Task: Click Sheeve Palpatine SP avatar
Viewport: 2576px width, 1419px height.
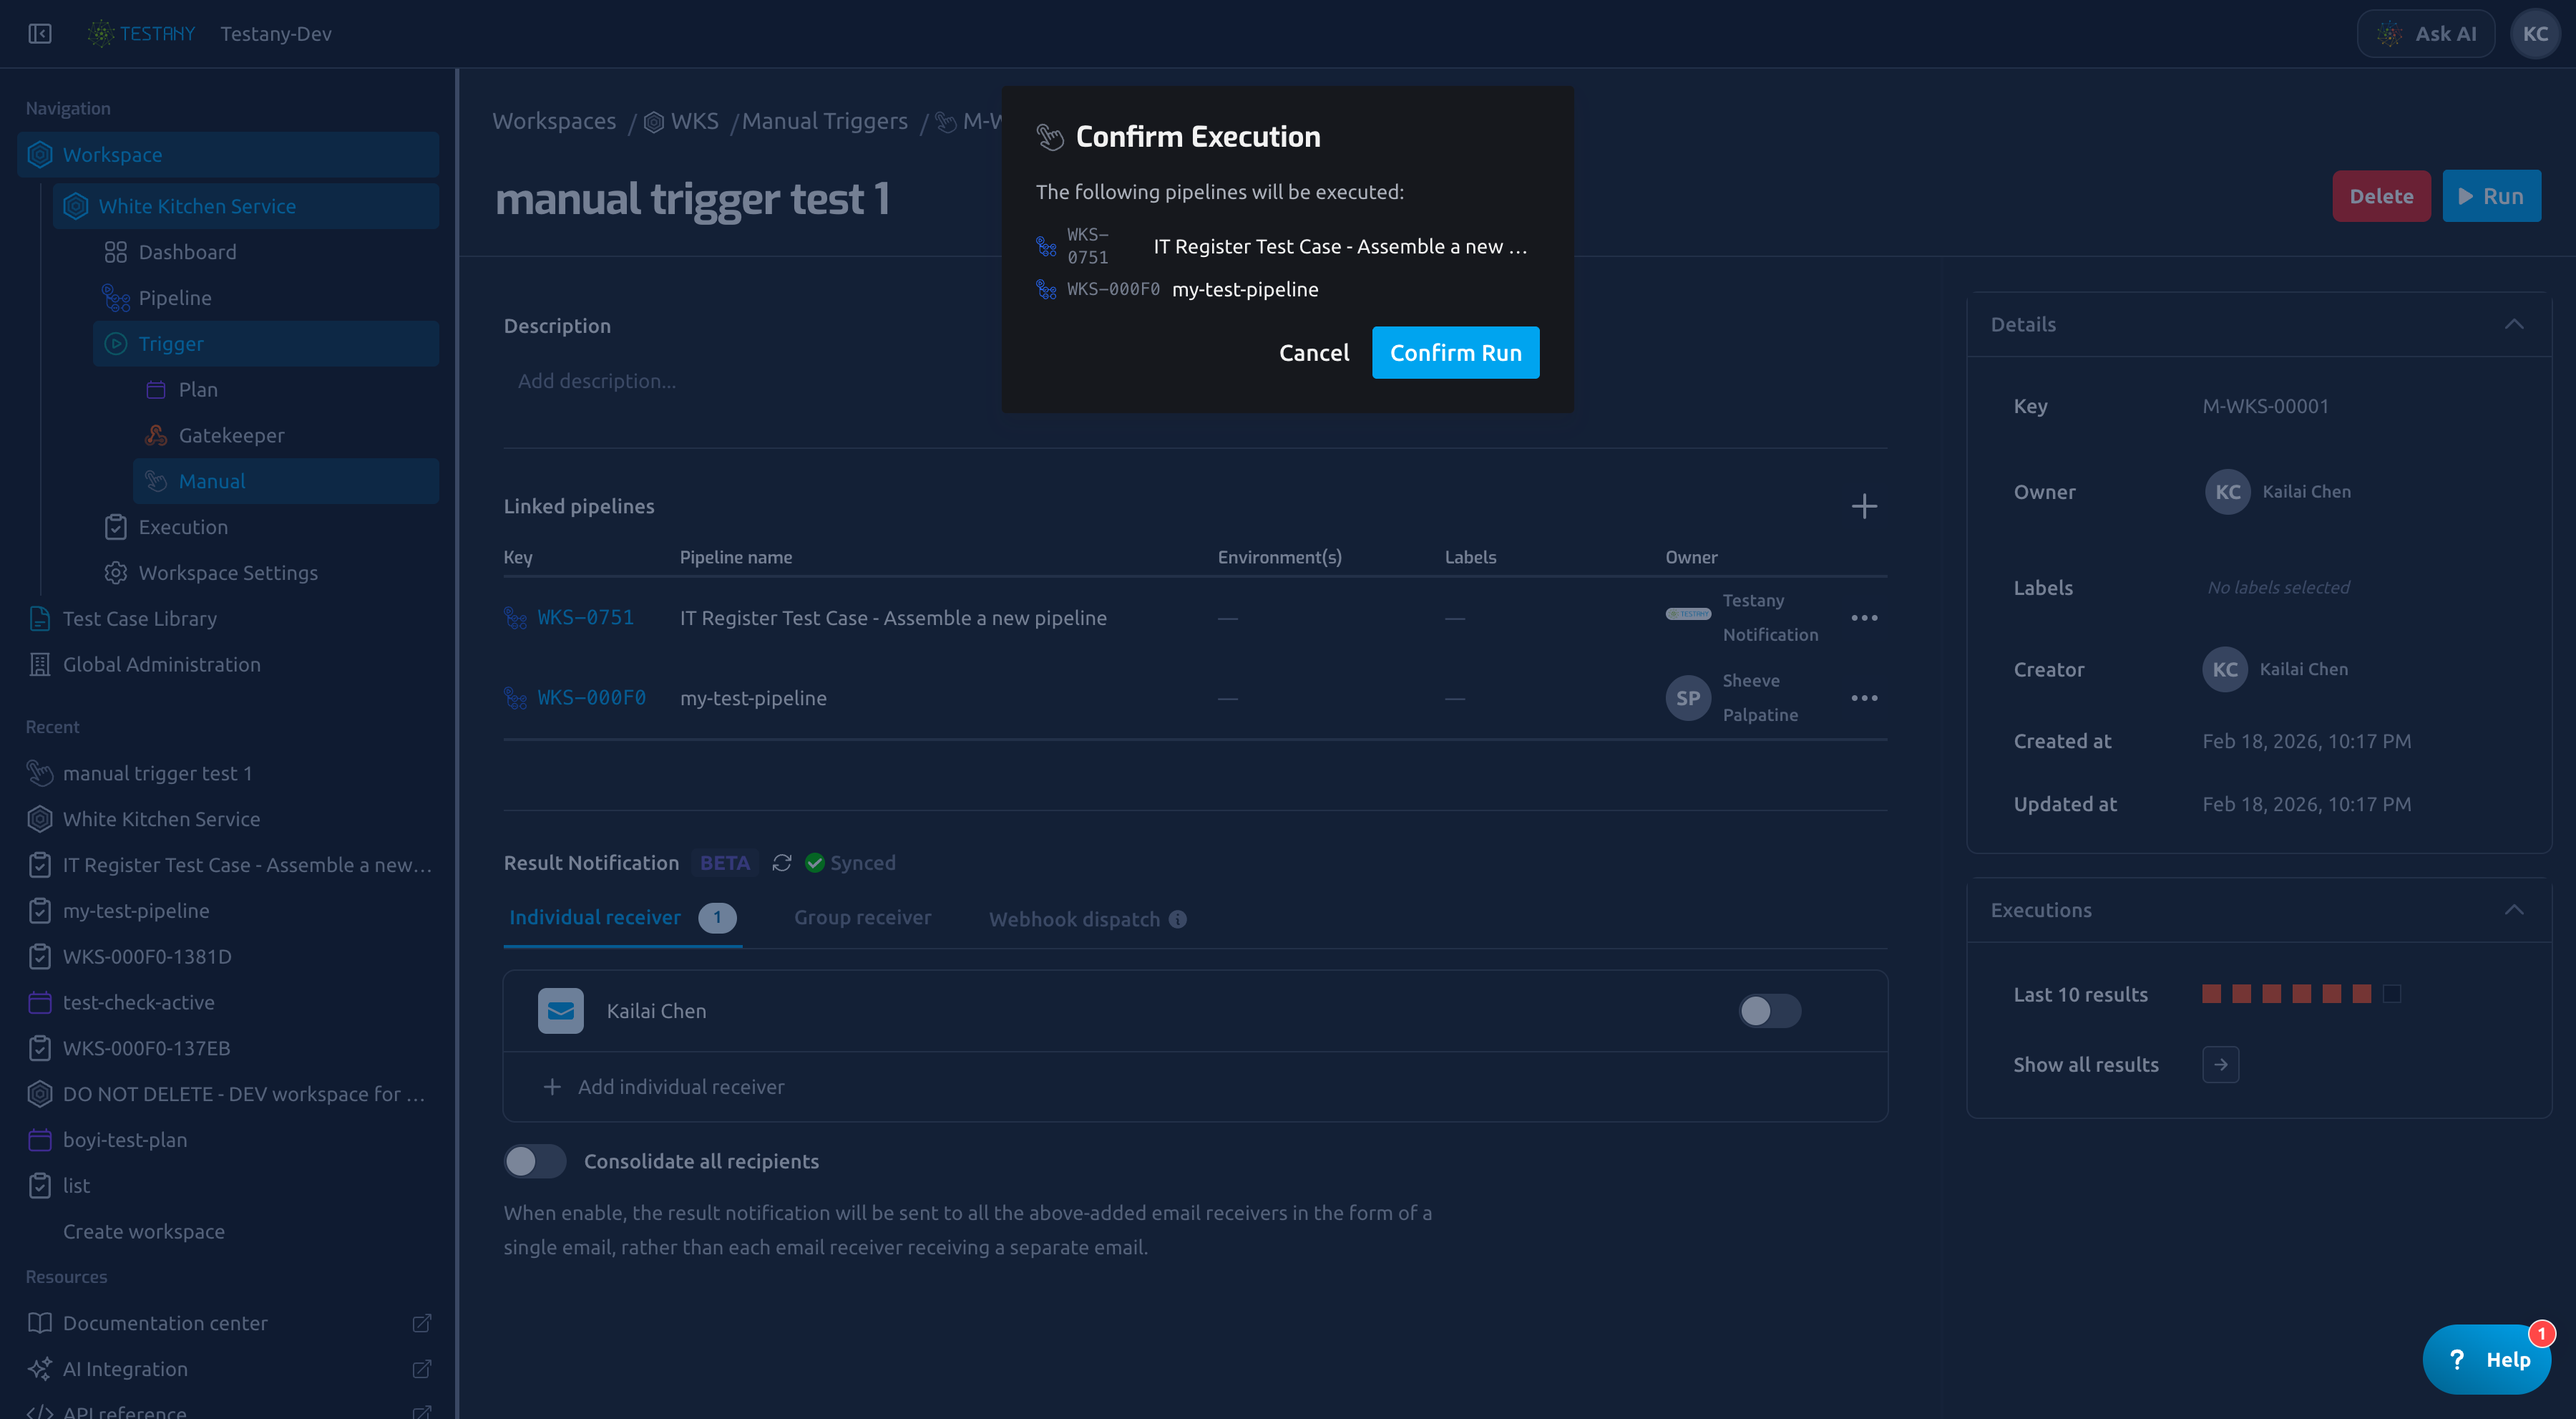Action: [x=1687, y=699]
